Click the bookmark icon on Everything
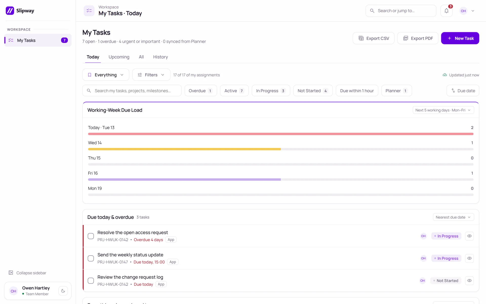 pyautogui.click(x=90, y=75)
